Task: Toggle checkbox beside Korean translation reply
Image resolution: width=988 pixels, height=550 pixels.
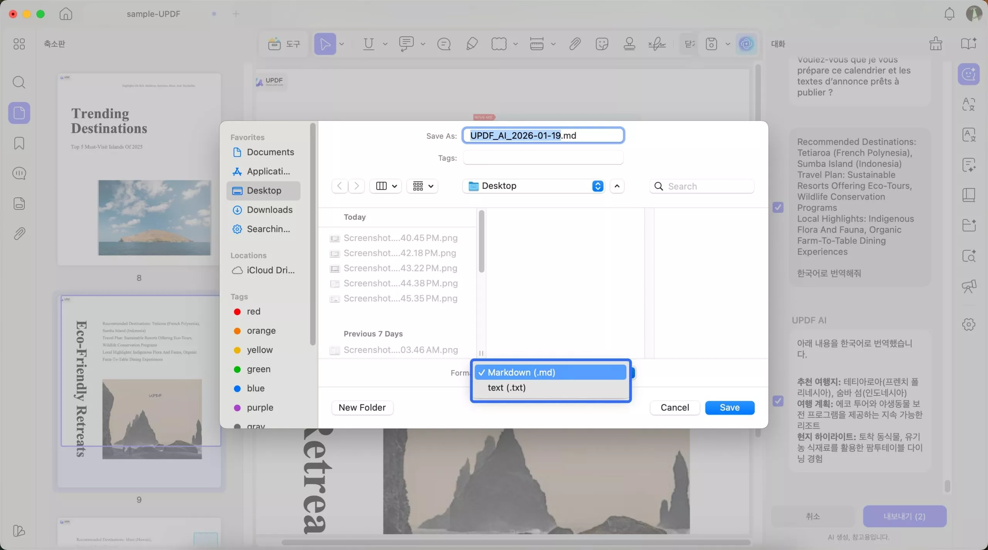Action: (x=778, y=401)
